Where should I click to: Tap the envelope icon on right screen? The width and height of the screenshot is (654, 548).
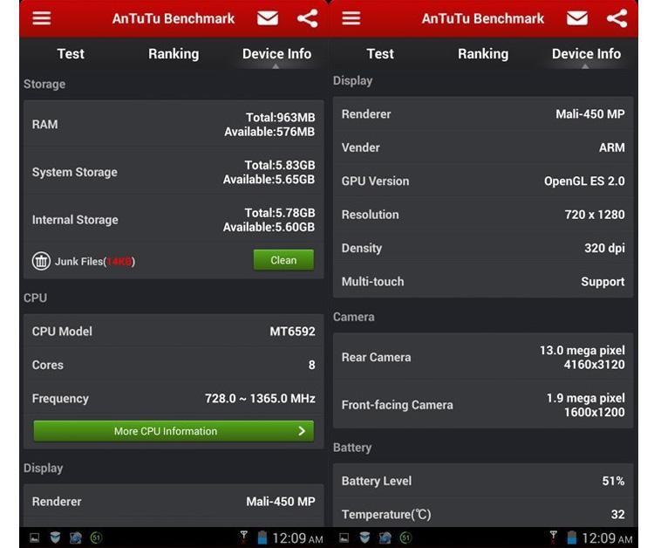tap(577, 18)
